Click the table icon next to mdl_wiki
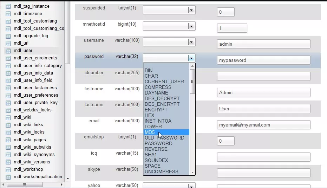The image size is (327, 188). tap(8, 117)
